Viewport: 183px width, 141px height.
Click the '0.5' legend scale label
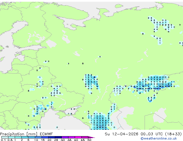[10, 140]
